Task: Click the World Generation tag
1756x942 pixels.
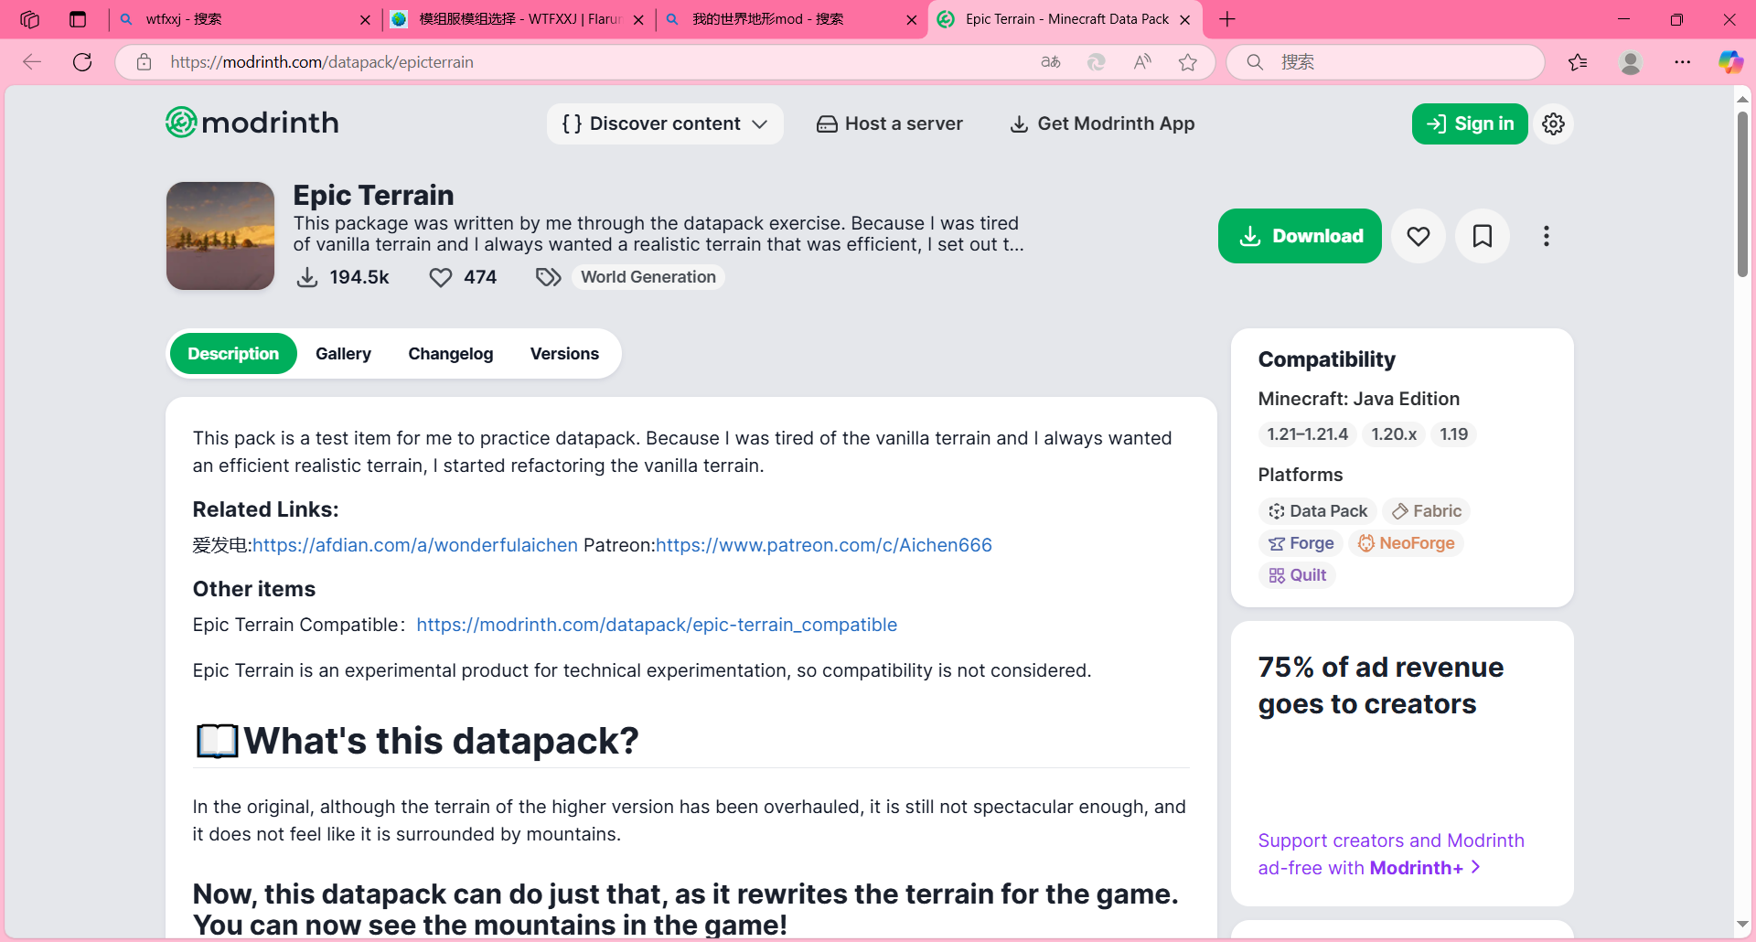Action: point(648,277)
